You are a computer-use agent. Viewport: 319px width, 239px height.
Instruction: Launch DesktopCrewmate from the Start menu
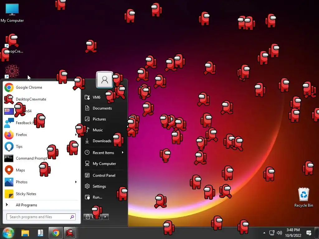click(x=41, y=99)
